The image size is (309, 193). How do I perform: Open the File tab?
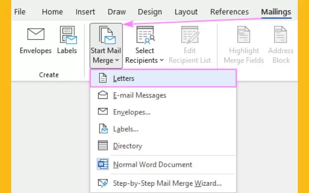[20, 12]
